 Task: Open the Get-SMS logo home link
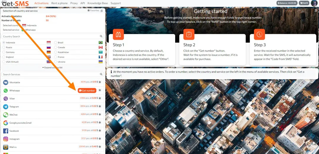pyautogui.click(x=15, y=3)
